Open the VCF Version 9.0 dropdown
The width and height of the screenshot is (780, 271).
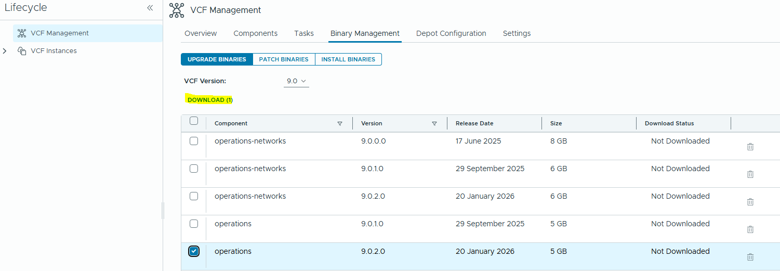tap(296, 81)
